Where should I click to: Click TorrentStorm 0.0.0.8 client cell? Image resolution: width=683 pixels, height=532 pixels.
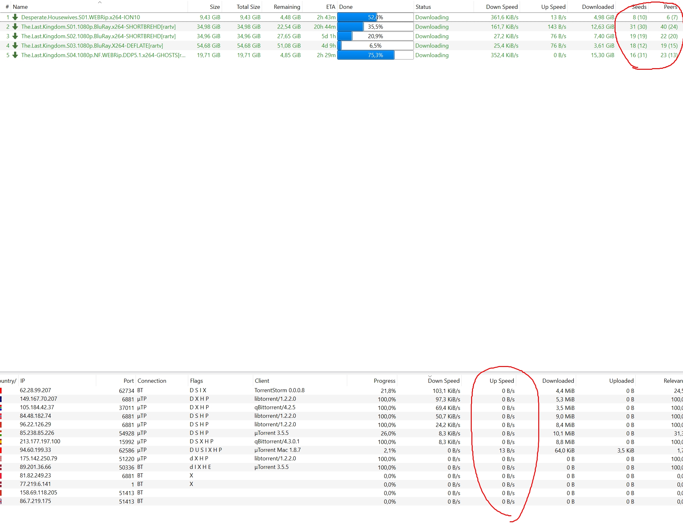pyautogui.click(x=279, y=390)
